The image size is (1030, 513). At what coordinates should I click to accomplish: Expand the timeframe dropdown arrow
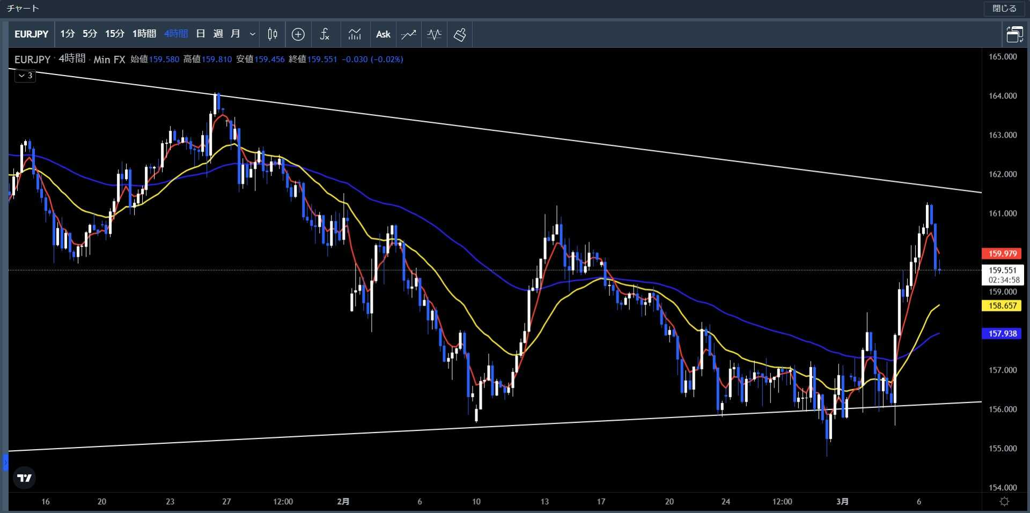(x=252, y=34)
